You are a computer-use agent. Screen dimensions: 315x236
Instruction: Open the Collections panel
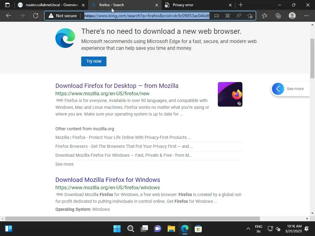click(x=278, y=16)
